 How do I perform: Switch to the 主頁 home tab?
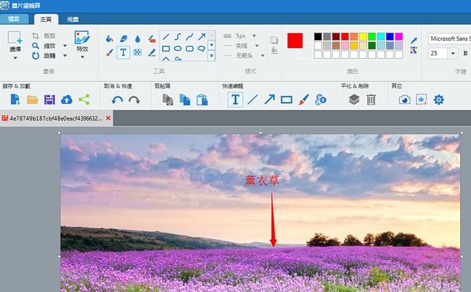pos(46,19)
